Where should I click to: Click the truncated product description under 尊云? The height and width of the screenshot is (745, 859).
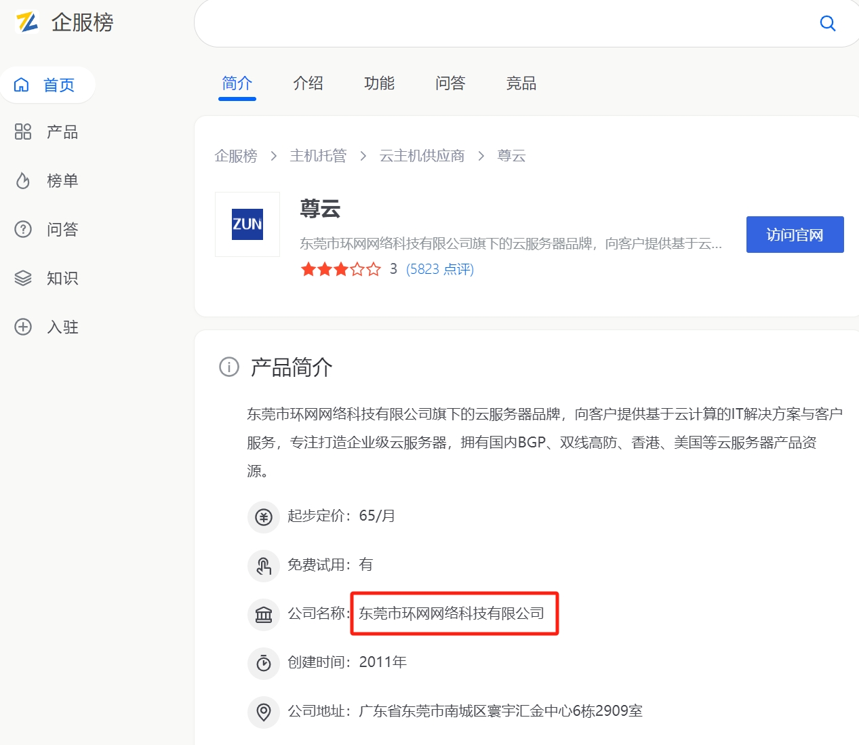(511, 243)
